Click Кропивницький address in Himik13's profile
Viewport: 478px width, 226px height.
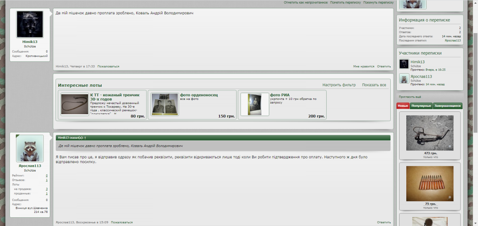pyautogui.click(x=37, y=56)
